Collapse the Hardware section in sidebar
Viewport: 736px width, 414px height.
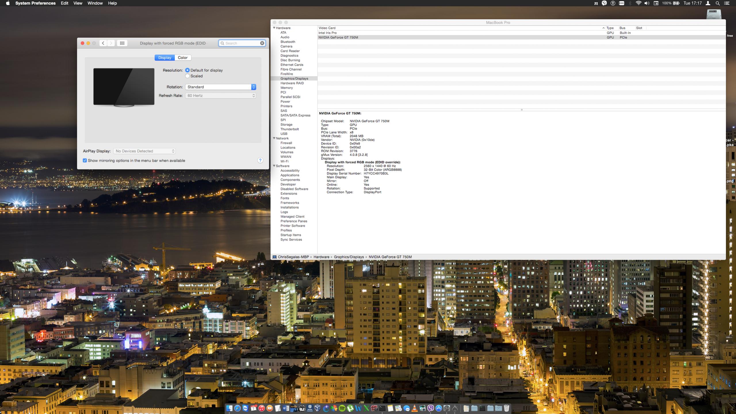[x=274, y=28]
